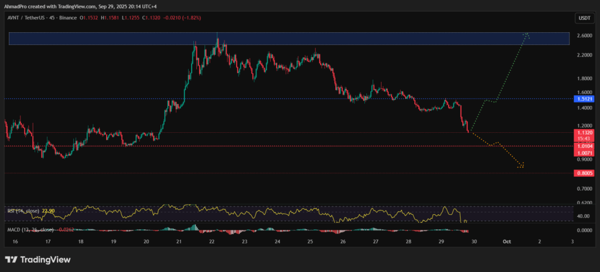The height and width of the screenshot is (272, 600).
Task: Click the date 16 on time axis
Action: click(x=15, y=241)
